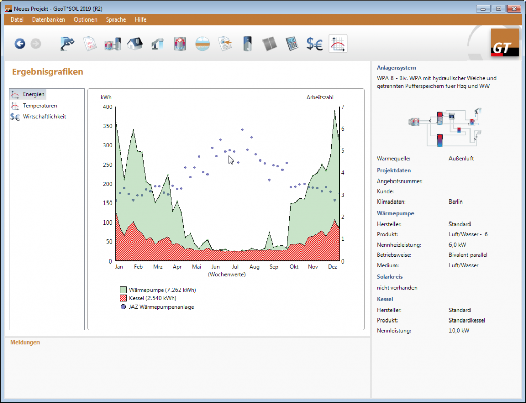Click the Arbeitszahl axis title
The image size is (526, 403).
[x=320, y=97]
